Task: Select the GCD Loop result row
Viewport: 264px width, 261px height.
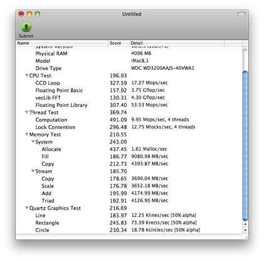Action: pos(129,83)
